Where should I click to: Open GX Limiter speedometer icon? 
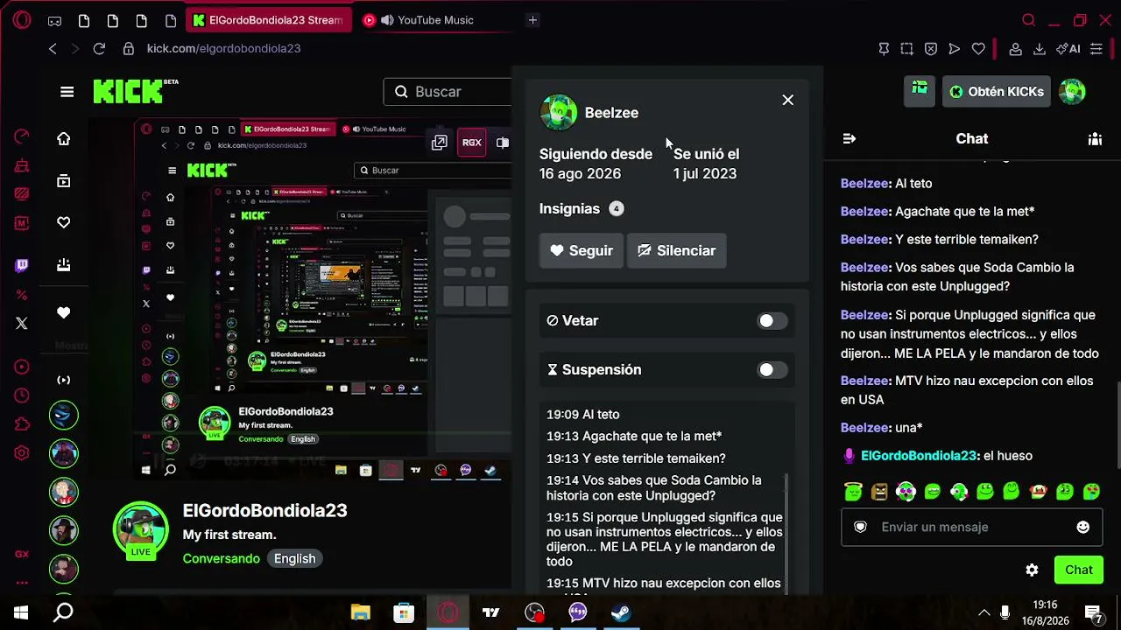tap(22, 136)
